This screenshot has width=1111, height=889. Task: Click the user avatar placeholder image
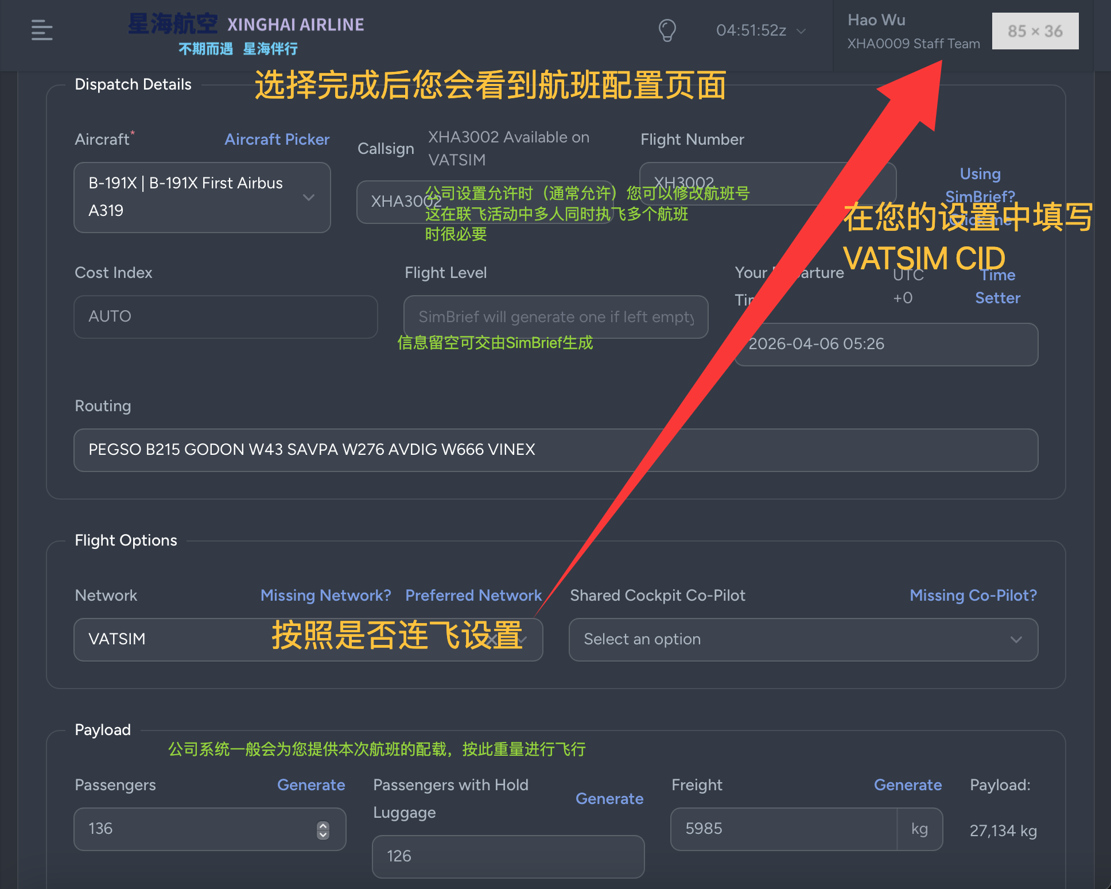[x=1035, y=31]
